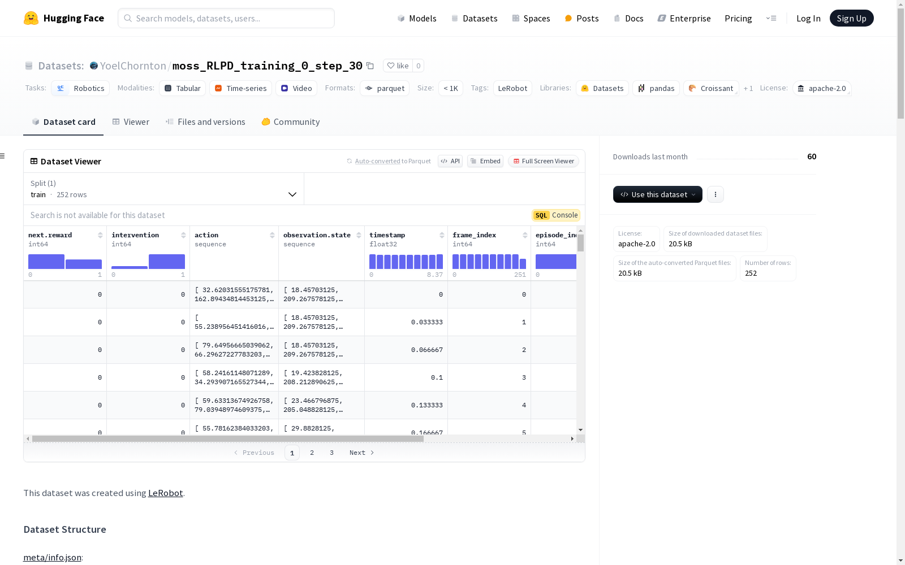Open Docs in top navigation

click(x=628, y=18)
